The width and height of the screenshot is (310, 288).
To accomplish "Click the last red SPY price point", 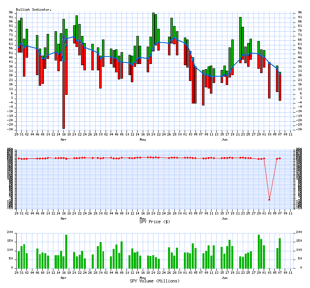I will pos(280,158).
